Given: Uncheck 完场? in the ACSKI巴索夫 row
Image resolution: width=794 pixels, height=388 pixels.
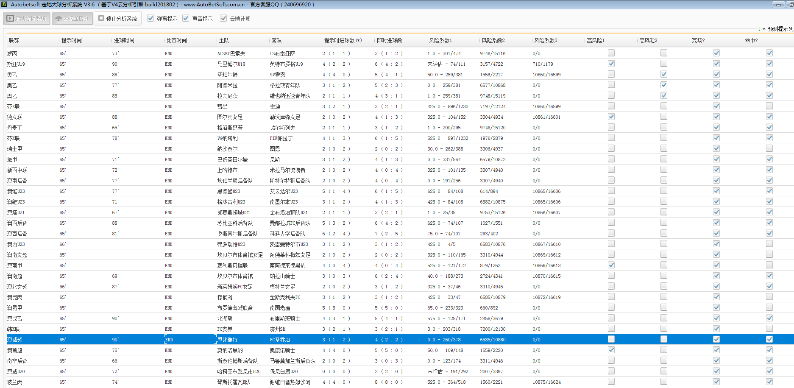Looking at the screenshot, I should coord(716,53).
